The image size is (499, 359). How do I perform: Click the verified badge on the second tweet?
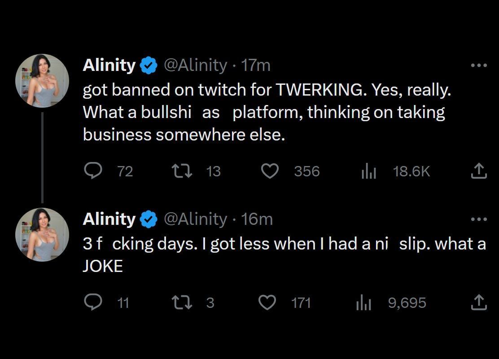click(149, 219)
